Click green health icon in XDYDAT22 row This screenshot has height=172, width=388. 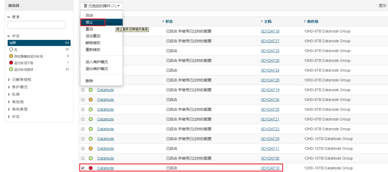tap(91, 129)
